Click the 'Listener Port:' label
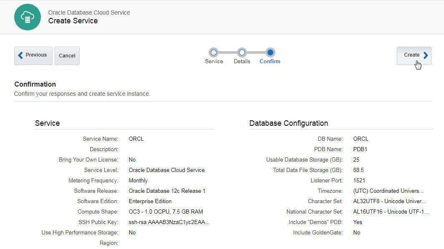The width and height of the screenshot is (444, 249). point(326,181)
